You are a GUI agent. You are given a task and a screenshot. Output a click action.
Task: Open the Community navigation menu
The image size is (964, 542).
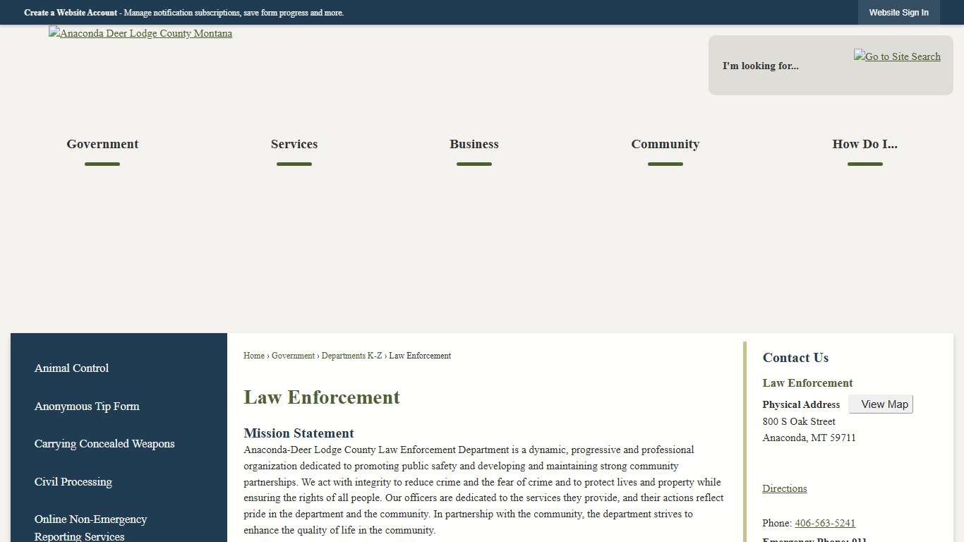[665, 144]
